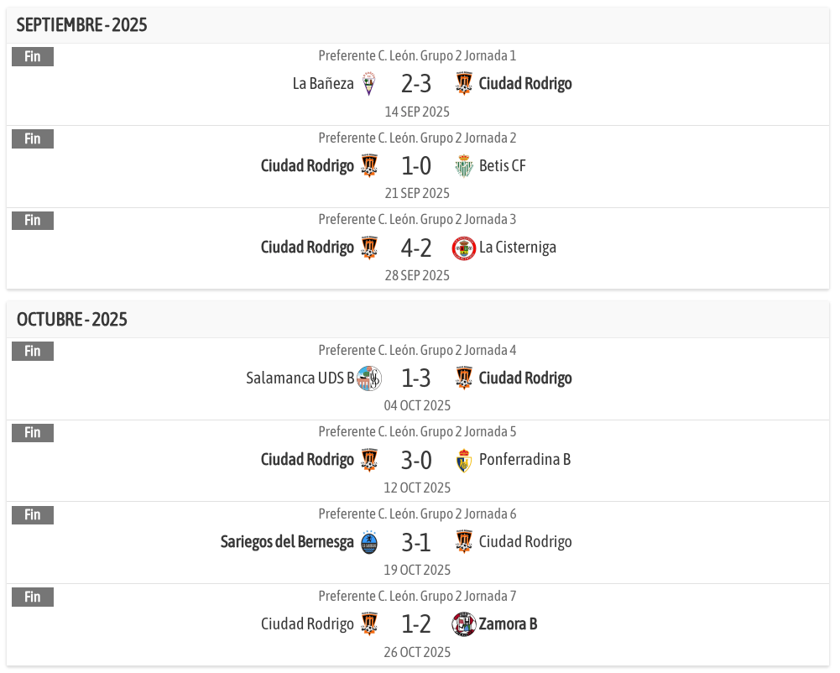Click the Ponferradina B team crest
The height and width of the screenshot is (673, 840).
(x=463, y=461)
